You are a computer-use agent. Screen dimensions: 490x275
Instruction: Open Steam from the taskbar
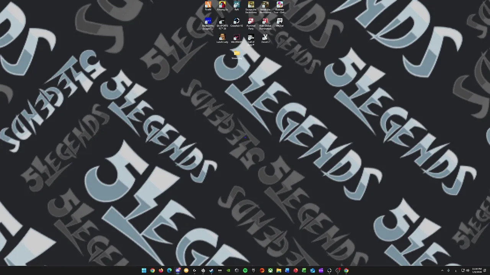point(211,270)
